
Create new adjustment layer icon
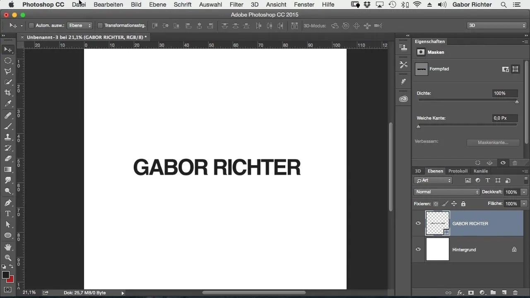click(482, 293)
